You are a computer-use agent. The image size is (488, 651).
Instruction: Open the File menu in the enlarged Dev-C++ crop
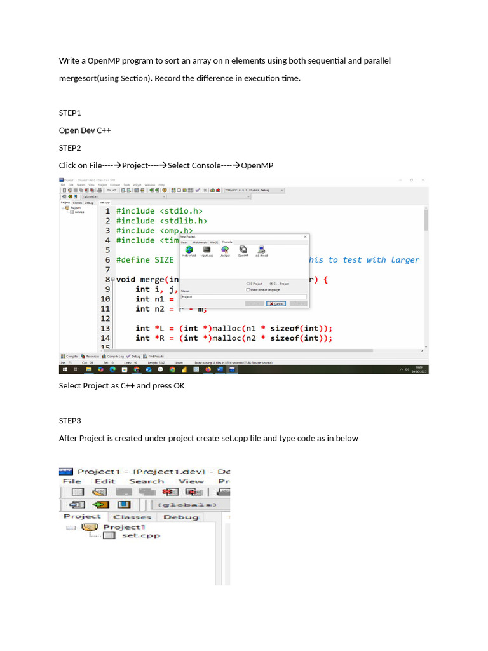72,481
